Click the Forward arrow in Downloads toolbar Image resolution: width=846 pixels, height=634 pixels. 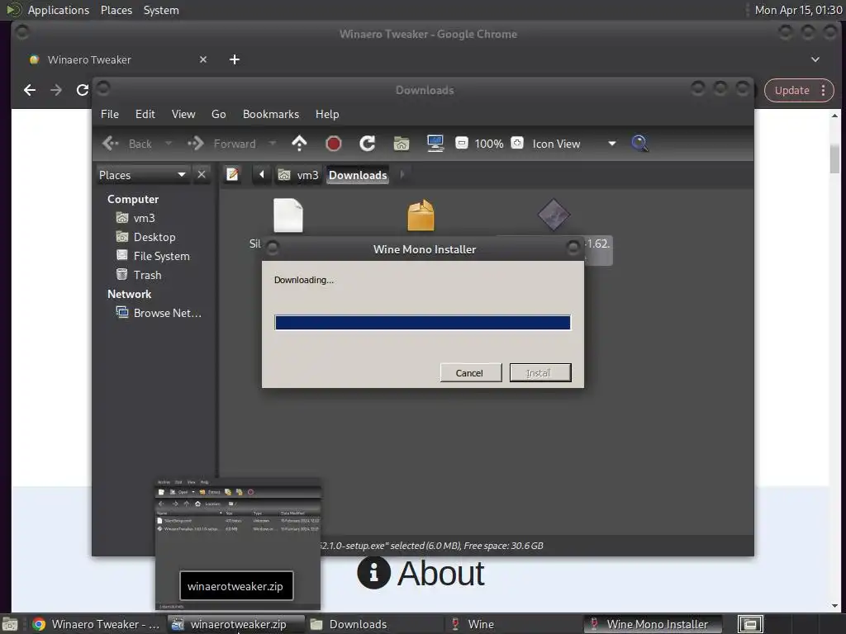[195, 144]
